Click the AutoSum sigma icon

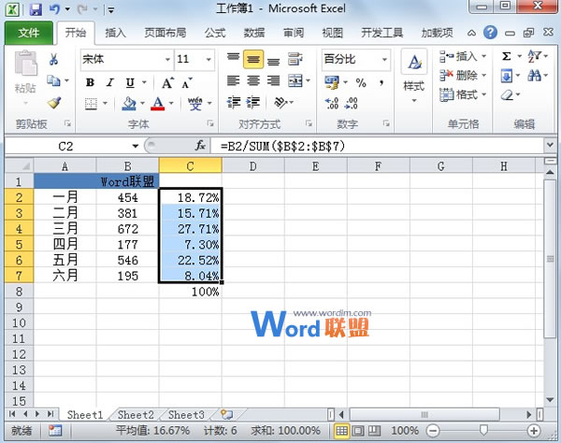coord(507,57)
